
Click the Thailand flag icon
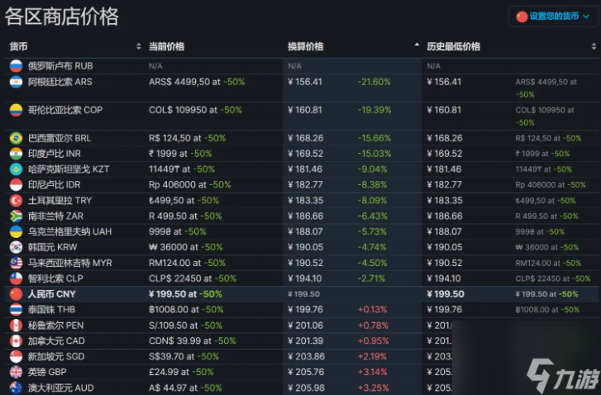16,310
